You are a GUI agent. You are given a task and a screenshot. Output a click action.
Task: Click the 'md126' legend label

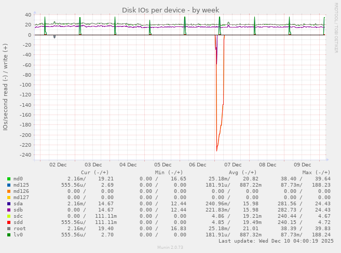point(21,191)
